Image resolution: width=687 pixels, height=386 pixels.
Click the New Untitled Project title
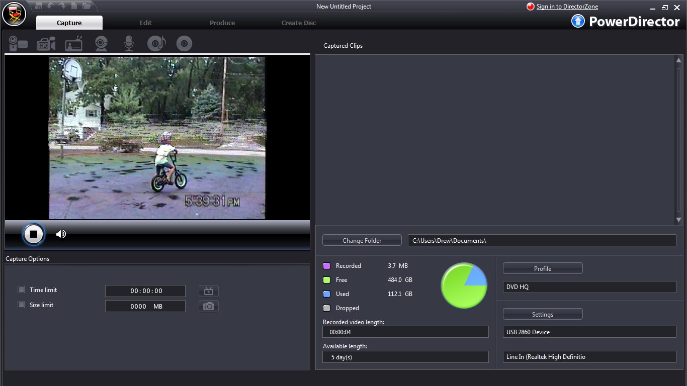pos(344,7)
